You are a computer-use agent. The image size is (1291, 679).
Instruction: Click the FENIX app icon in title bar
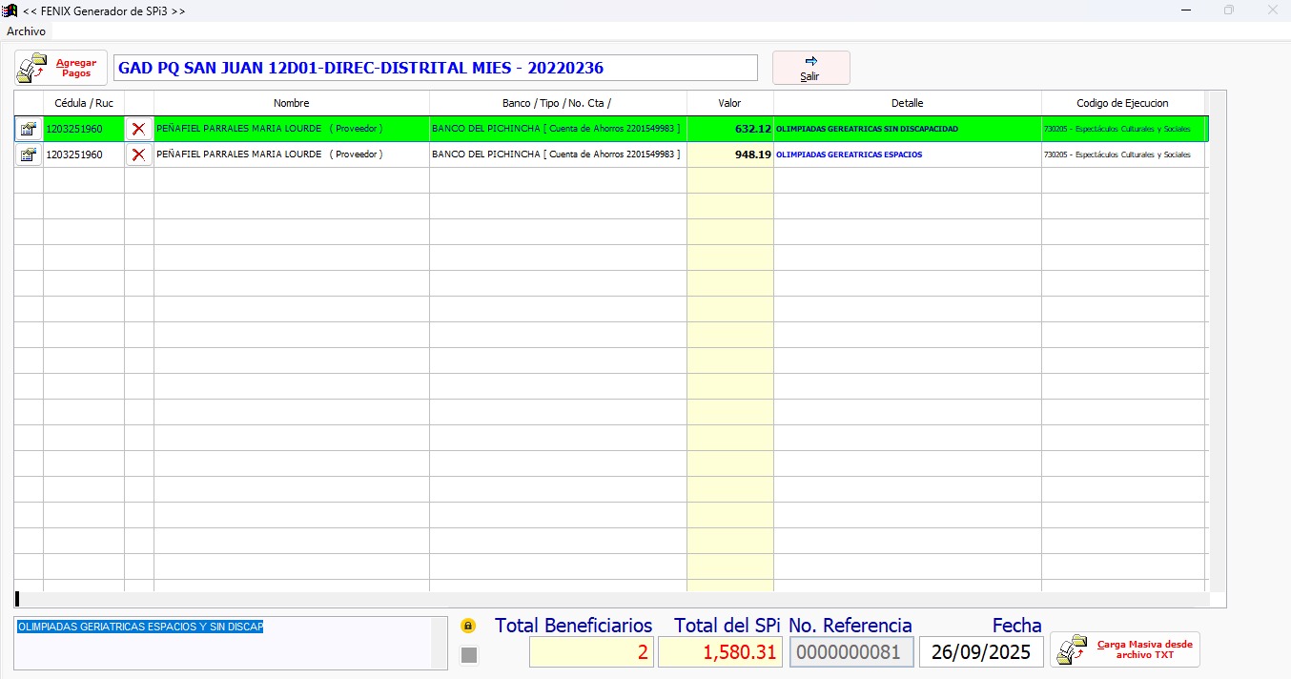[10, 10]
